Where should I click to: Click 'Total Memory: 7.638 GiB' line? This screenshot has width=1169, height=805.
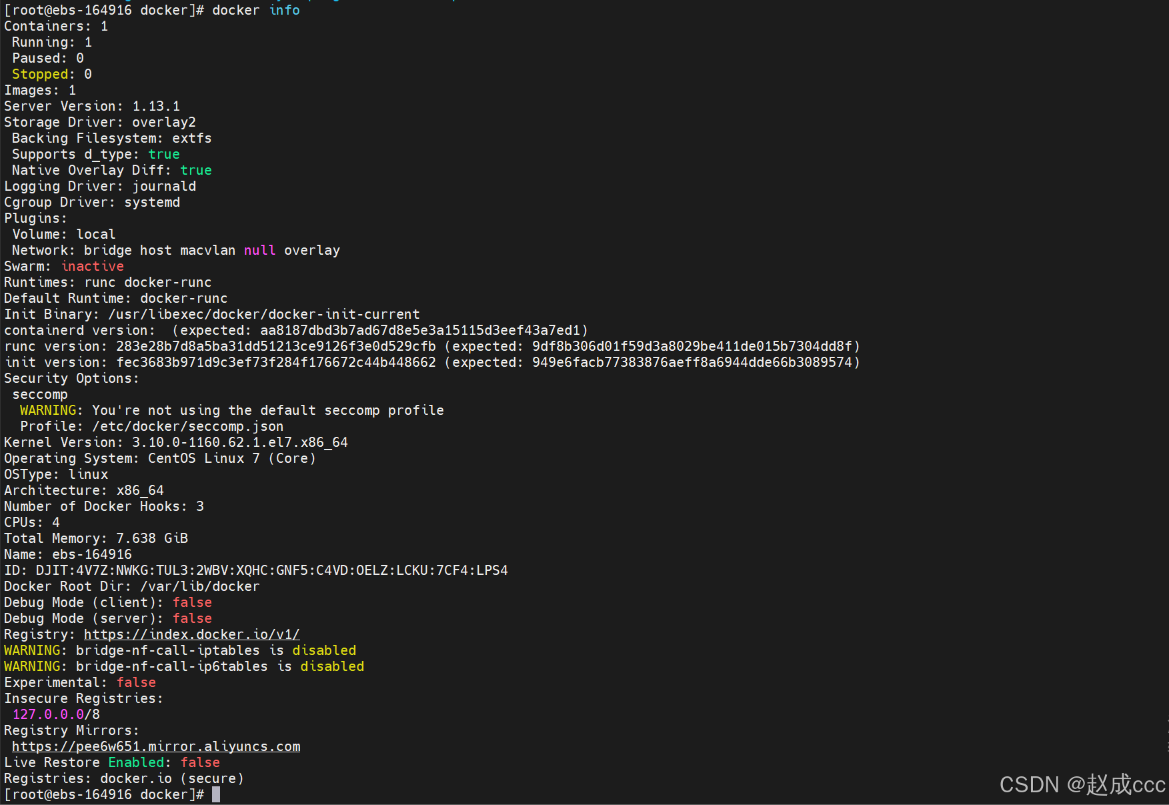(96, 538)
